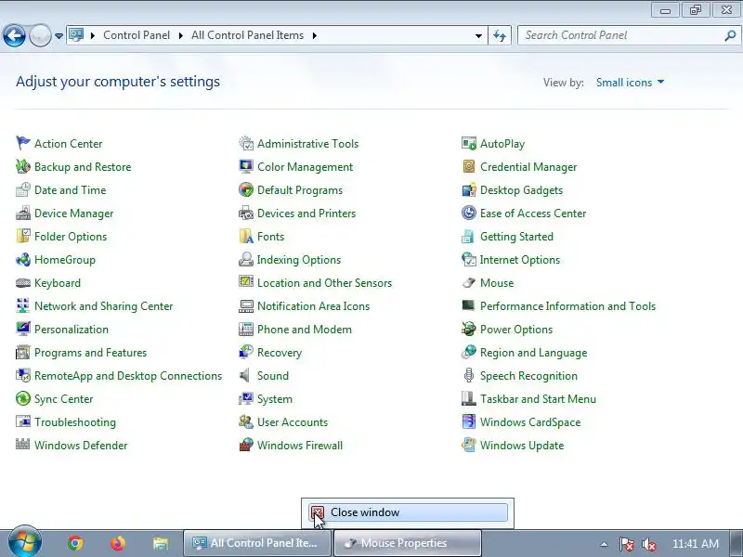
Task: Open the Windows Start orb
Action: tap(24, 542)
